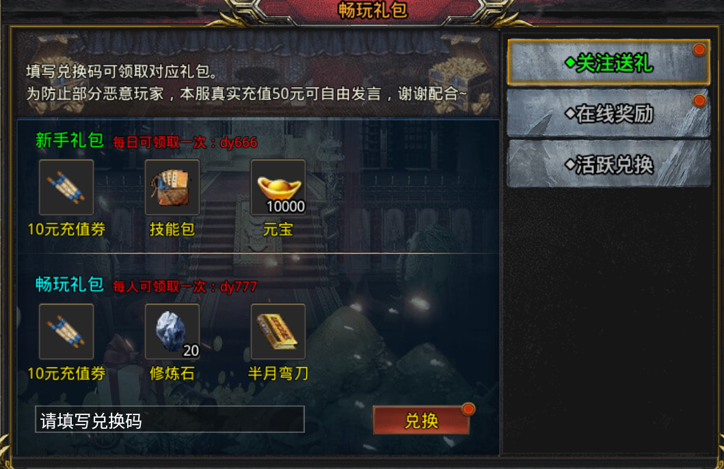Click the 10元充值券 scroll icon in 新手礼包
724x469 pixels.
(x=66, y=187)
